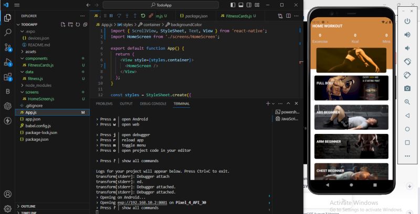The width and height of the screenshot is (420, 214).
Task: Toggle Secondary Side Bar layout button
Action: pos(249,5)
